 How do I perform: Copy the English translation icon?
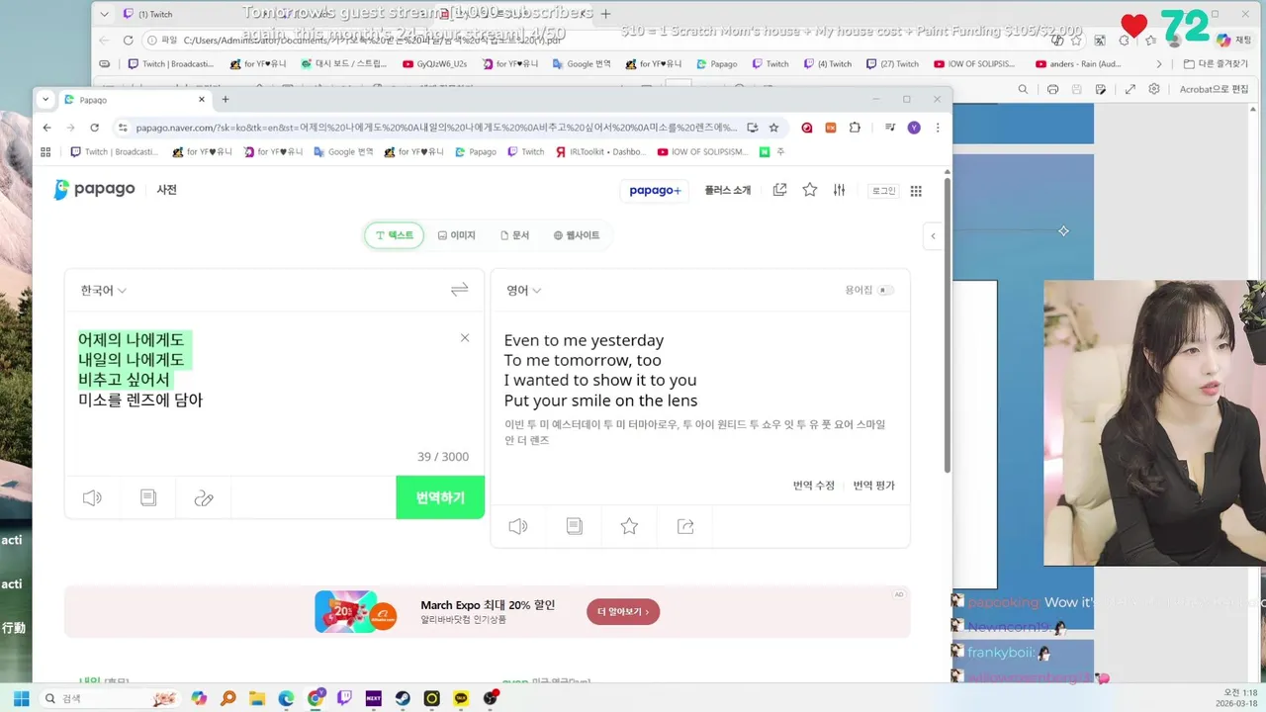point(575,527)
